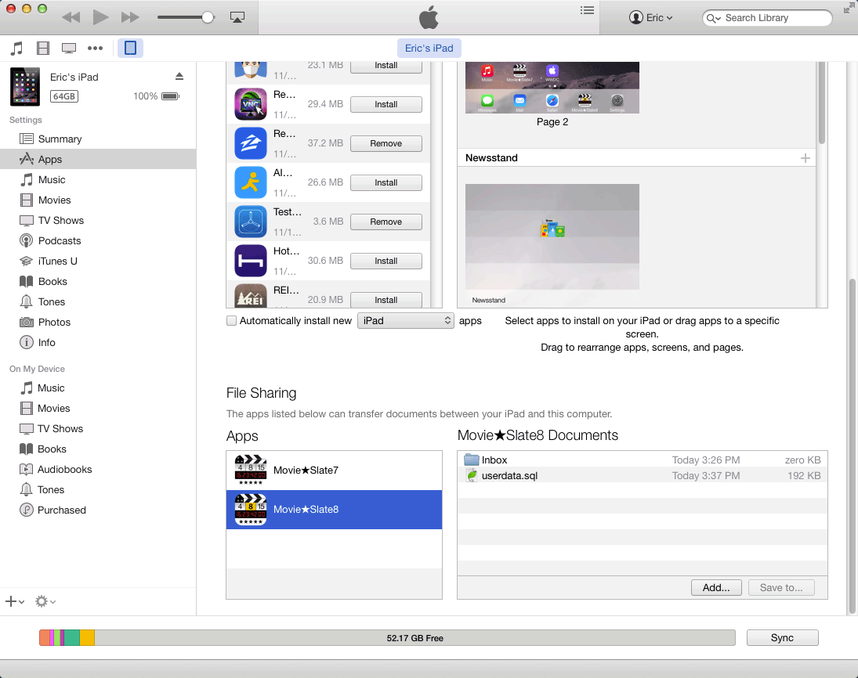Install the 20.9 MB REI app
Image resolution: width=858 pixels, height=678 pixels.
click(x=386, y=300)
